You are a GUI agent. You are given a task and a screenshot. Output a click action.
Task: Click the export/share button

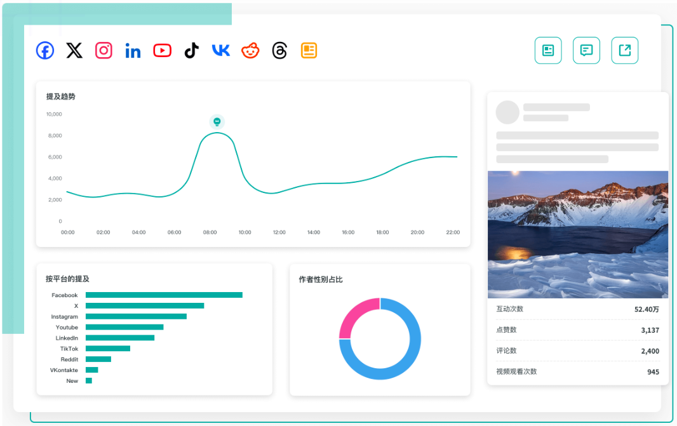pyautogui.click(x=625, y=51)
